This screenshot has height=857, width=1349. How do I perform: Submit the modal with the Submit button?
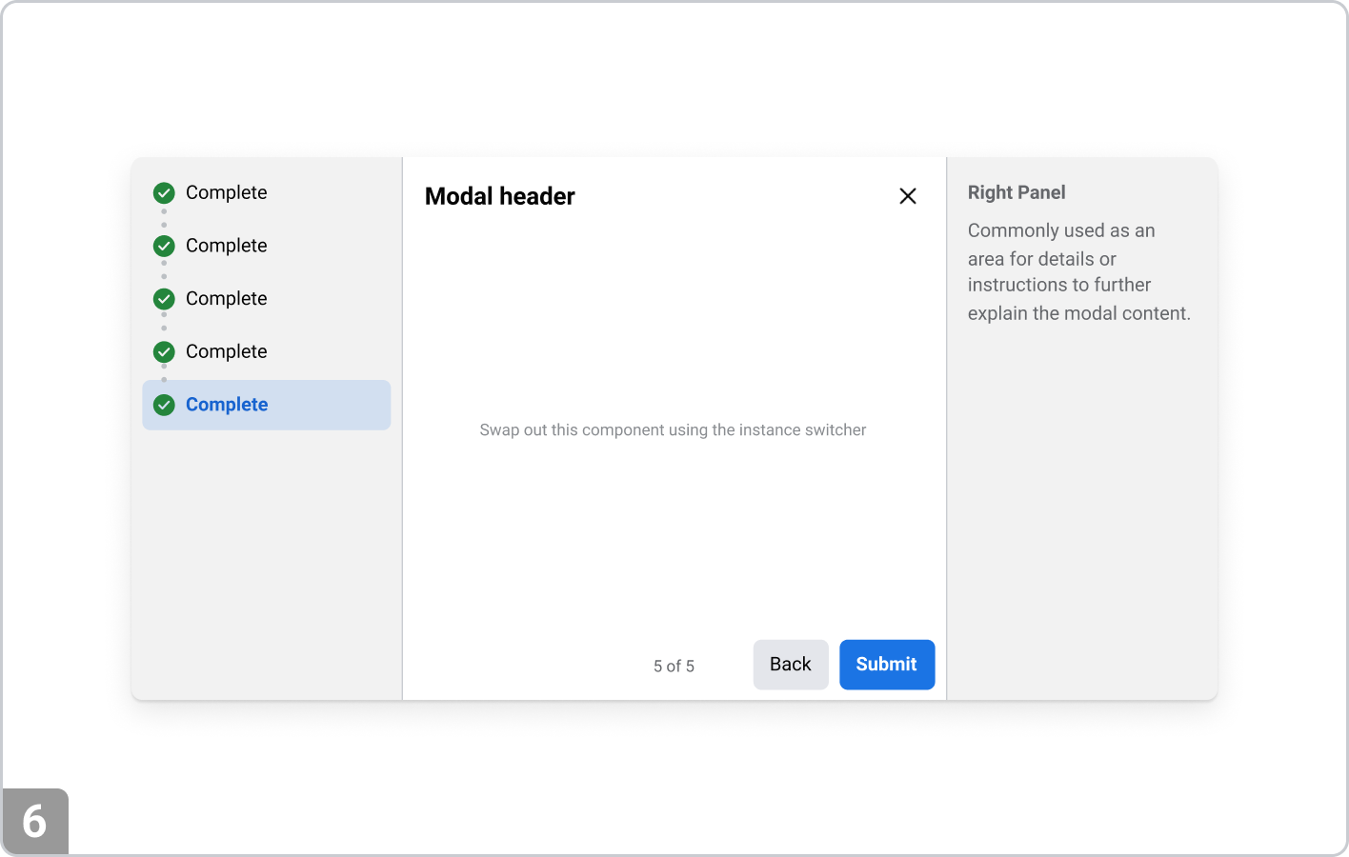[x=886, y=665]
